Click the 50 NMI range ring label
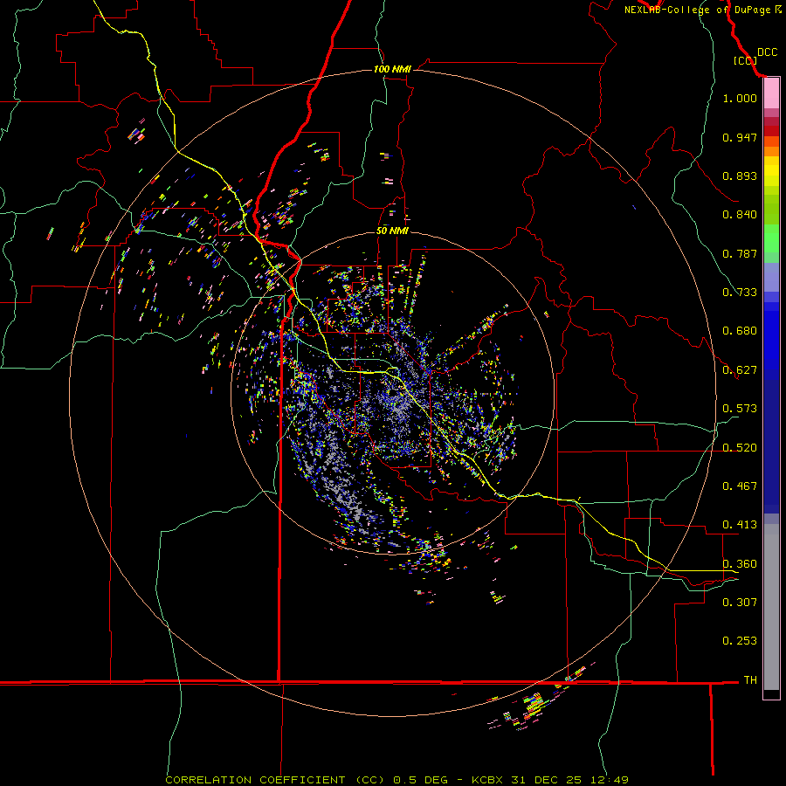The height and width of the screenshot is (786, 786). (x=392, y=231)
